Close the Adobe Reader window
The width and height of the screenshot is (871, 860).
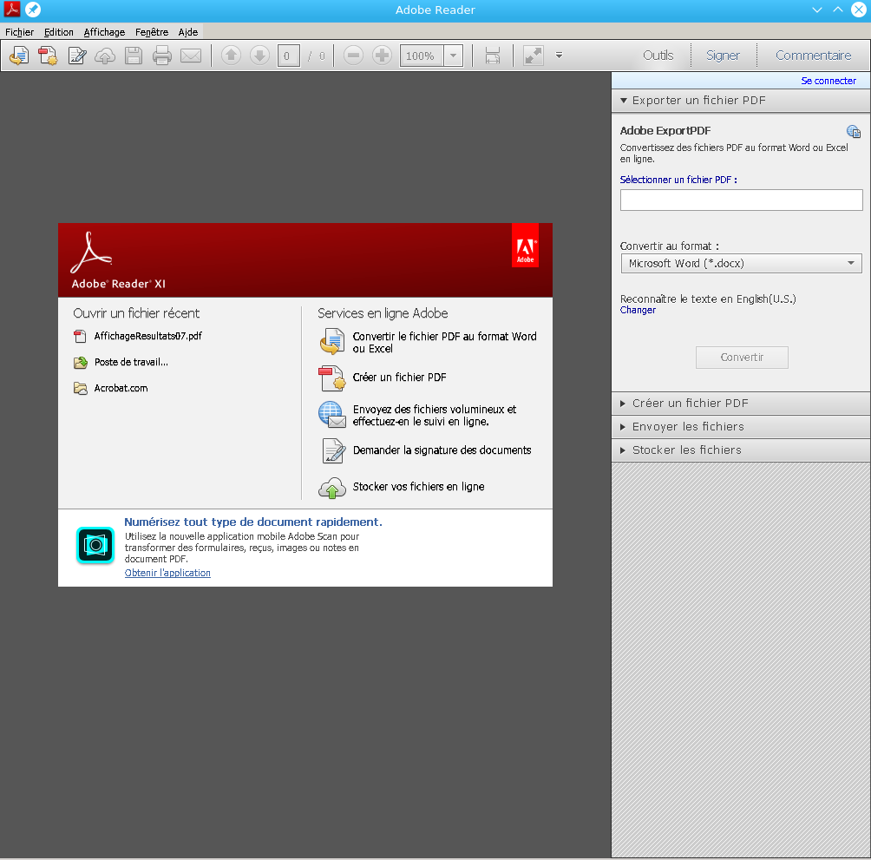click(859, 10)
